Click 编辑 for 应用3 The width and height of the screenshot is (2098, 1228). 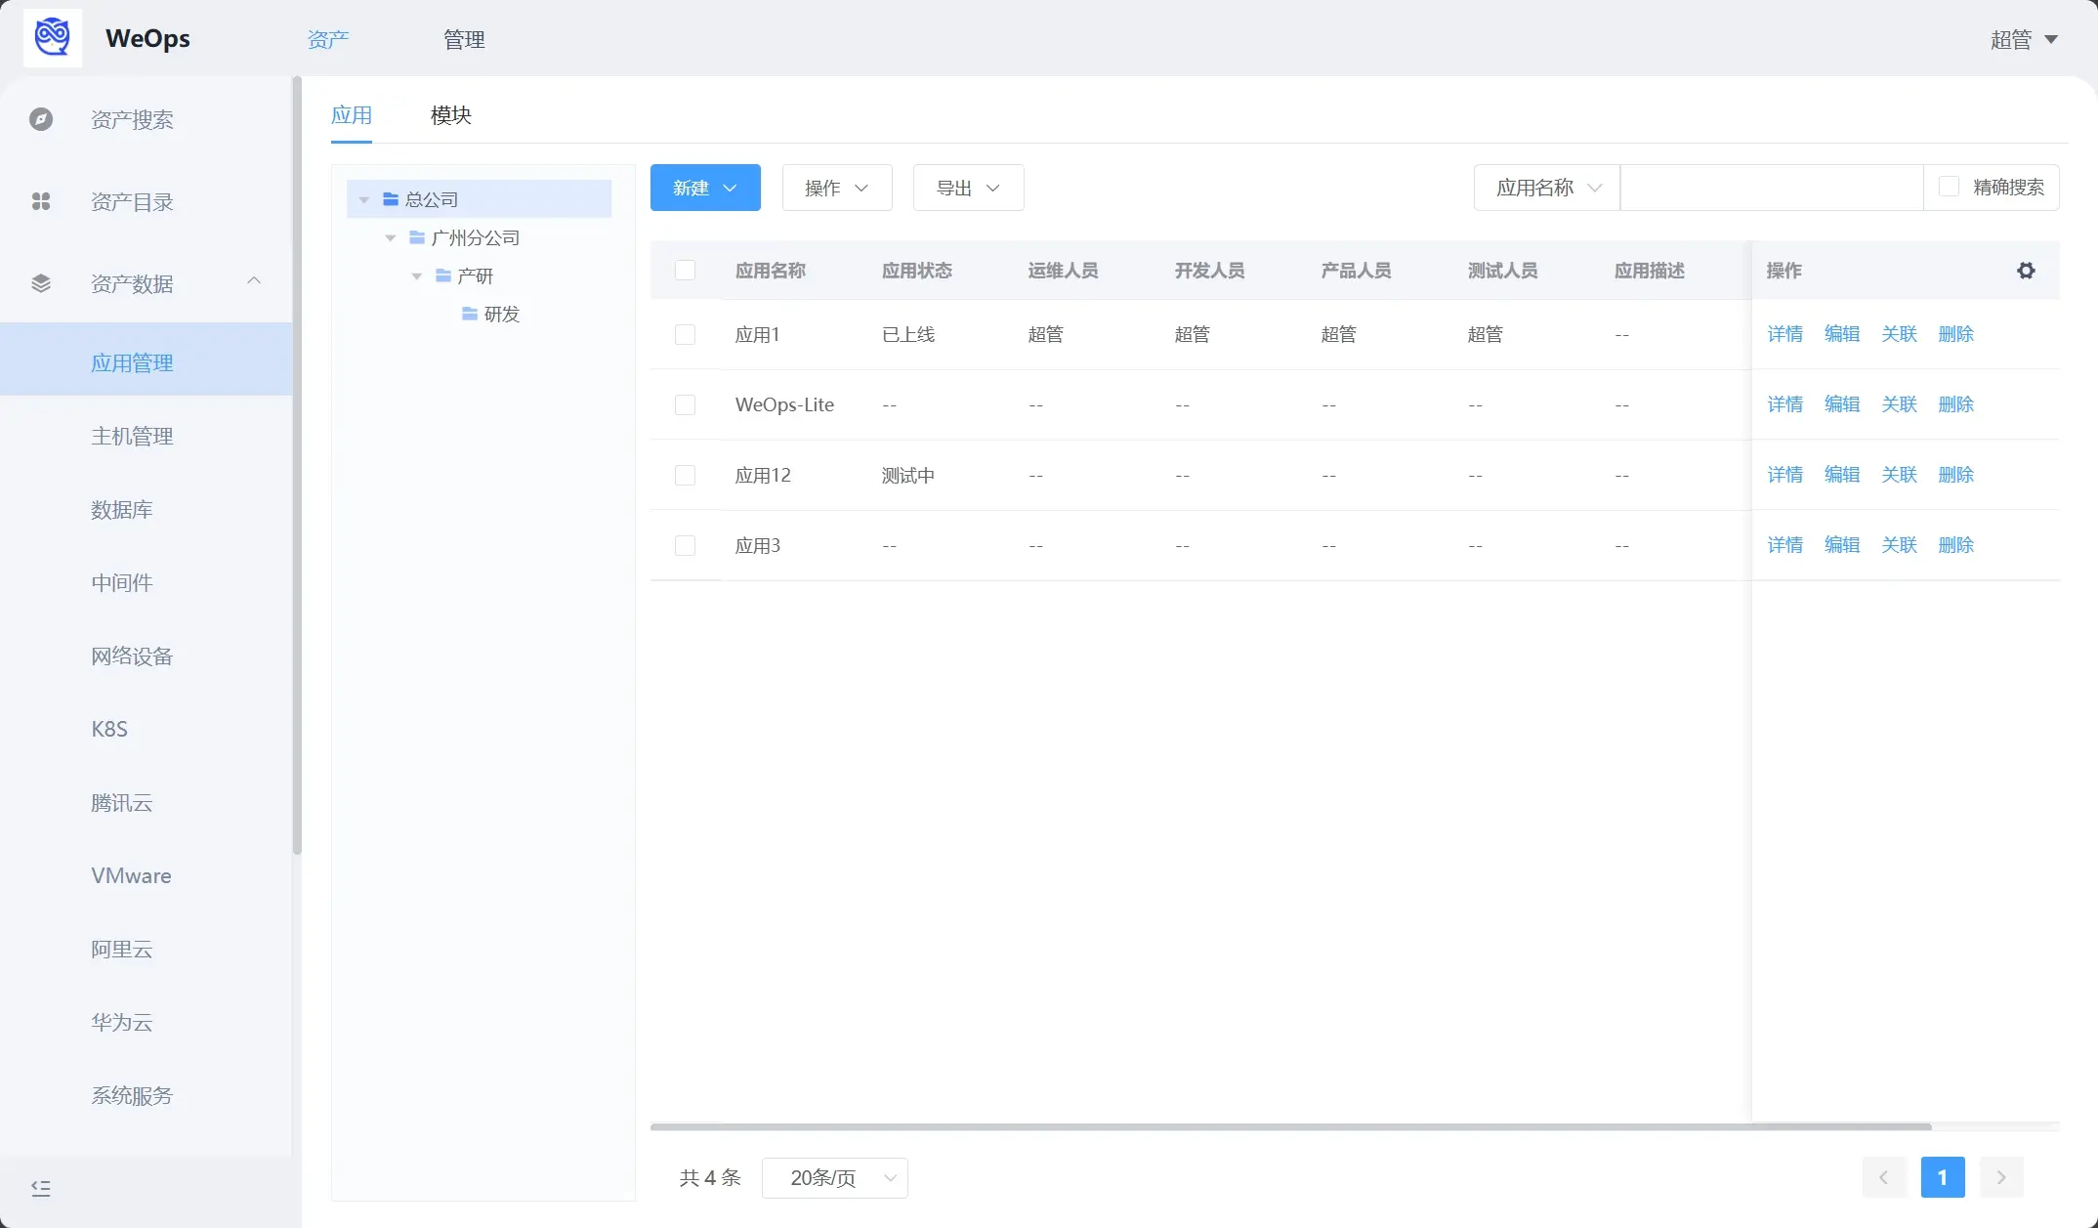point(1842,545)
